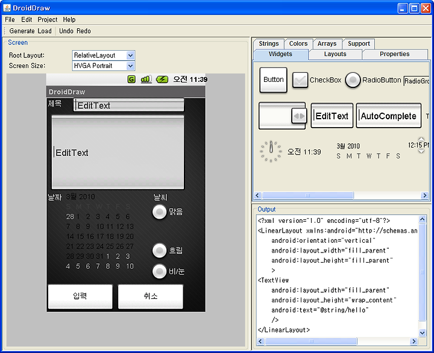Pick the Spinner widget from the palette
The height and width of the screenshot is (353, 434).
click(282, 116)
